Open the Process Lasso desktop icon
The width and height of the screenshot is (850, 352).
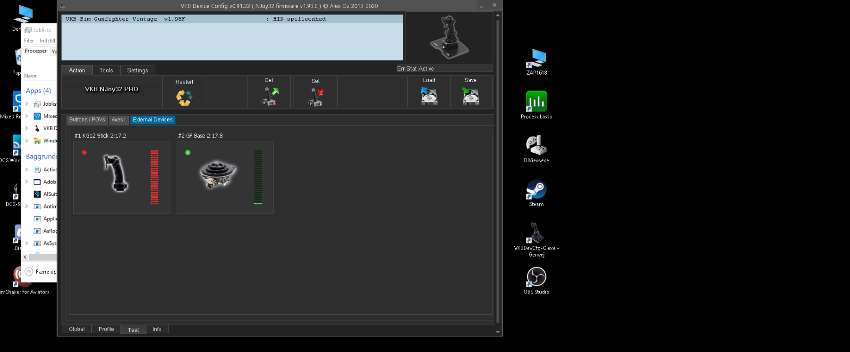coord(536,102)
